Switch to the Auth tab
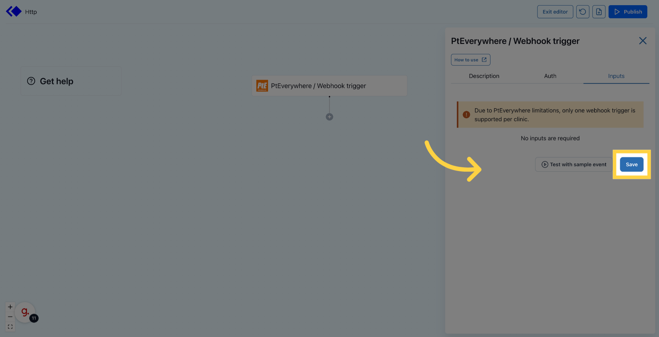 point(550,76)
